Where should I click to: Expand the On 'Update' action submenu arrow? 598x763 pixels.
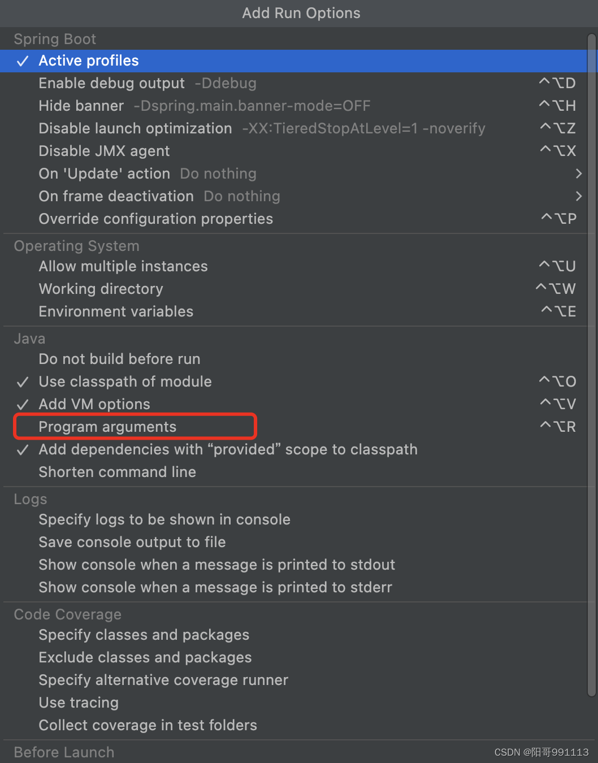tap(578, 174)
